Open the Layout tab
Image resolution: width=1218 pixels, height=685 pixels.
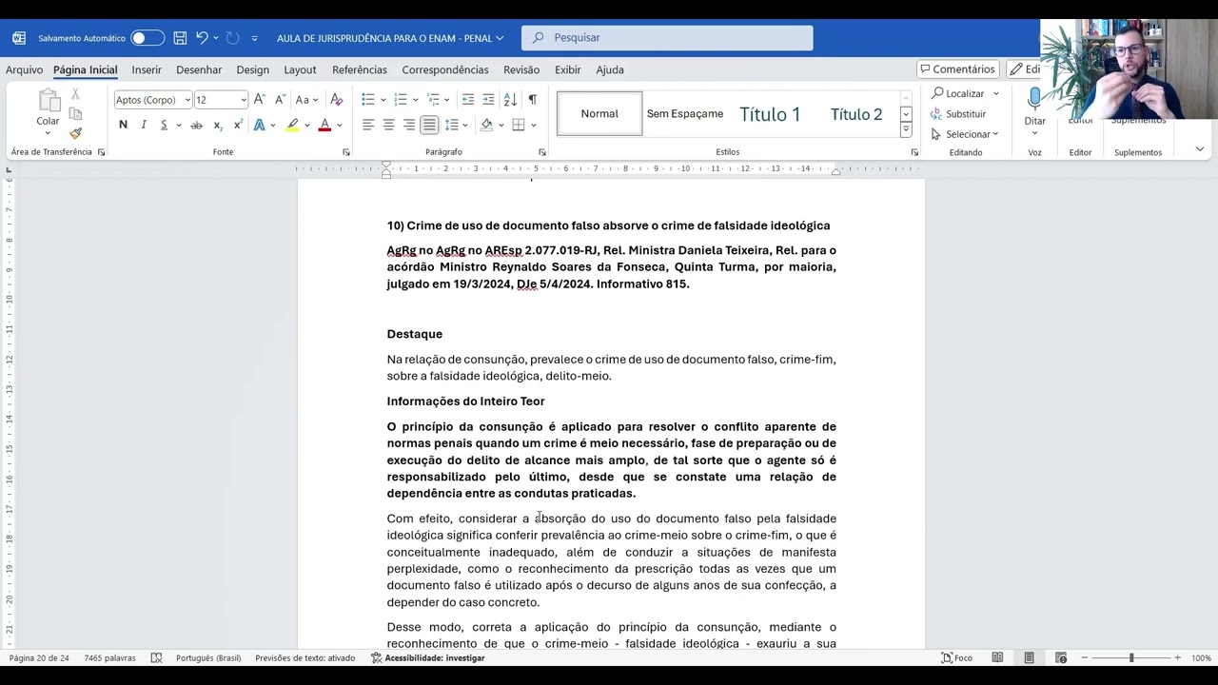point(300,69)
